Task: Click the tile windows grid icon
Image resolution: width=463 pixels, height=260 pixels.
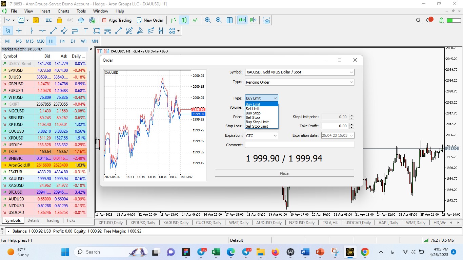Action: tap(229, 20)
